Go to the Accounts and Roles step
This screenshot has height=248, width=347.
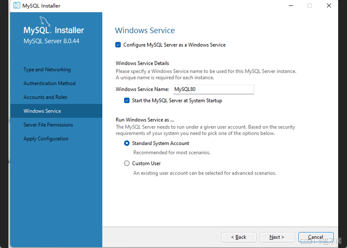[45, 97]
